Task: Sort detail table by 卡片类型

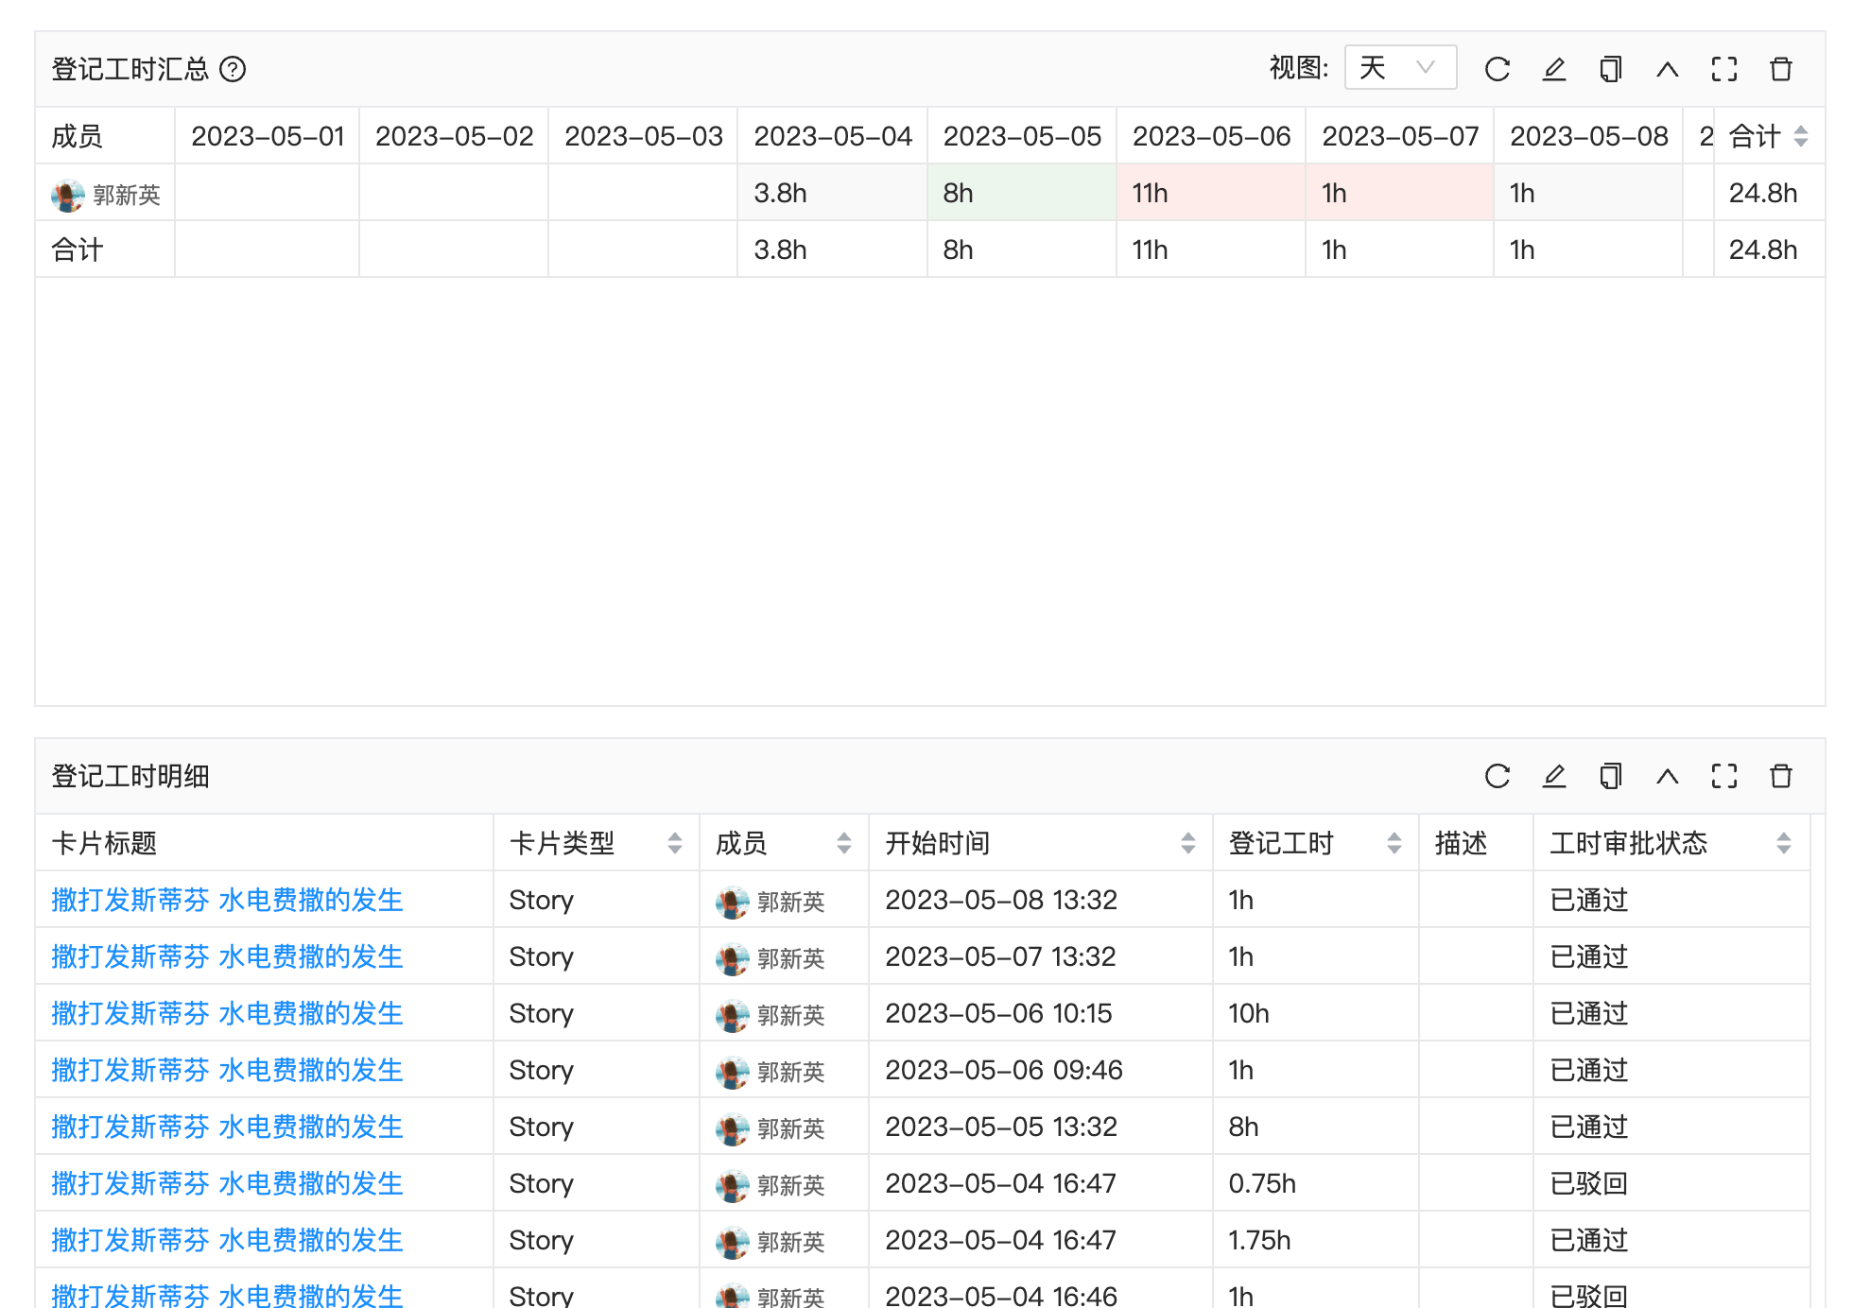Action: click(x=674, y=843)
